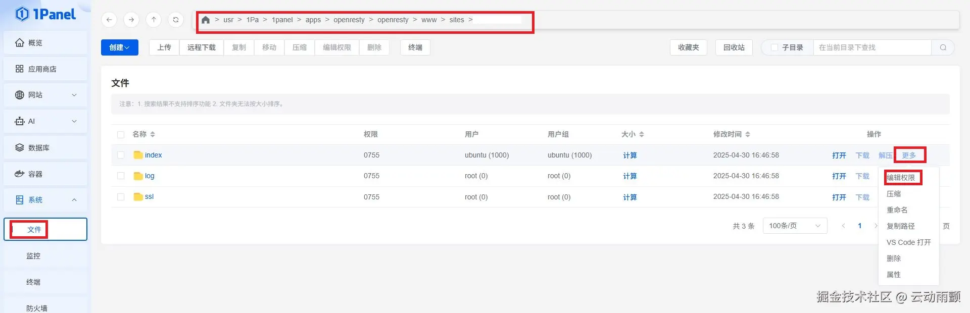Viewport: 970px width, 313px height.
Task: Open the 应用商店 app store
Action: tap(45, 69)
